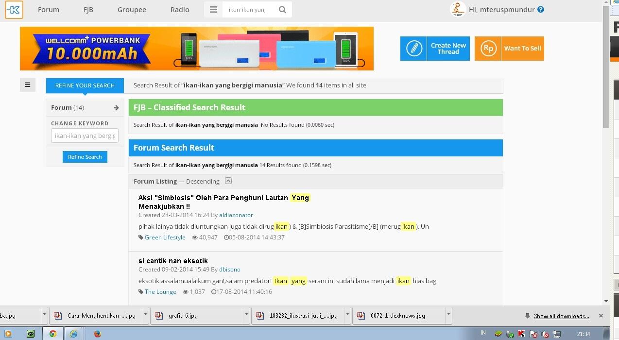
Task: Expand the 183232_ilustrasi-judi download dropdown arrow
Action: point(347,316)
